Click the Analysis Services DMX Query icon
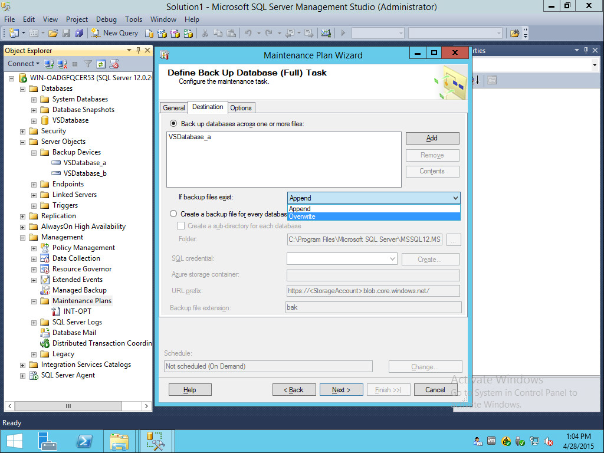604x453 pixels. click(175, 33)
